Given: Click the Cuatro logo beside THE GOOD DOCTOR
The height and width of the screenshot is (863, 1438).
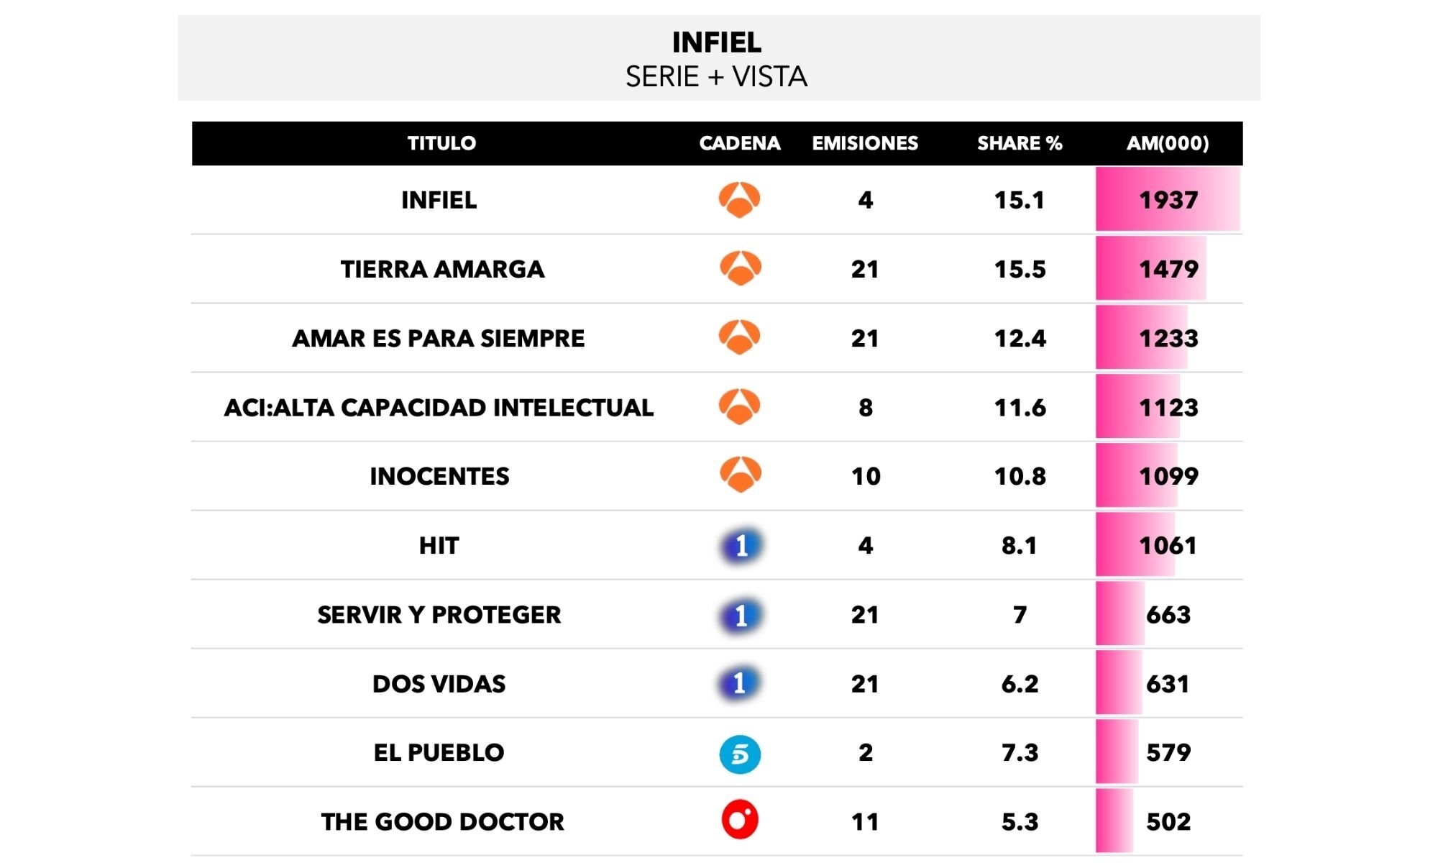Looking at the screenshot, I should click(x=740, y=820).
